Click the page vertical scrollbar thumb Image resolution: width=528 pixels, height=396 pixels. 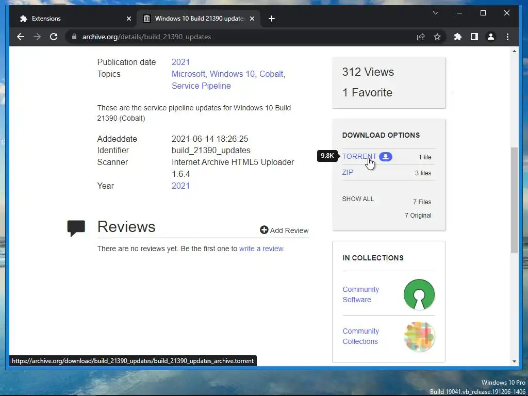(514, 200)
